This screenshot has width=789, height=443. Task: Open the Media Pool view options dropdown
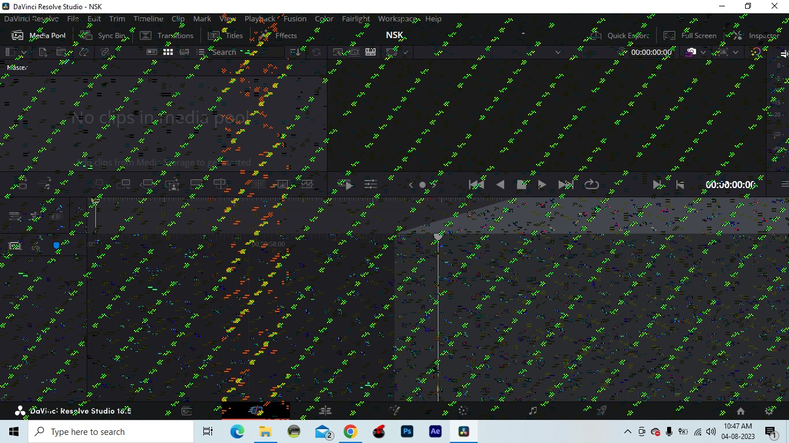point(24,52)
